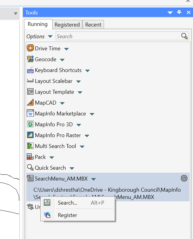Choose Search... from the context menu
The height and width of the screenshot is (239, 193).
click(x=78, y=203)
